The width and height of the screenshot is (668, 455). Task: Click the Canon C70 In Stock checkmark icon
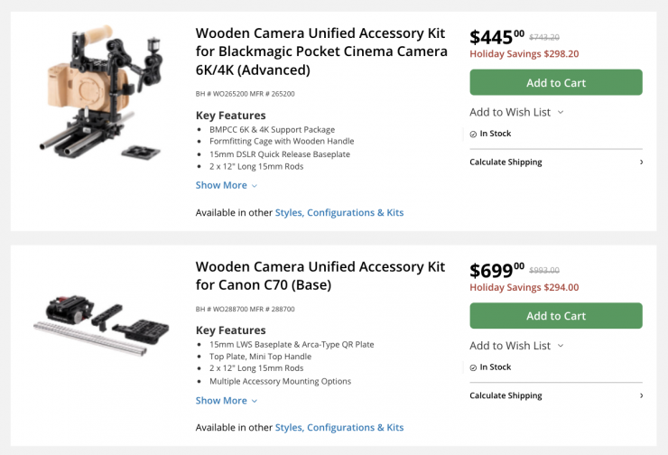pos(473,367)
